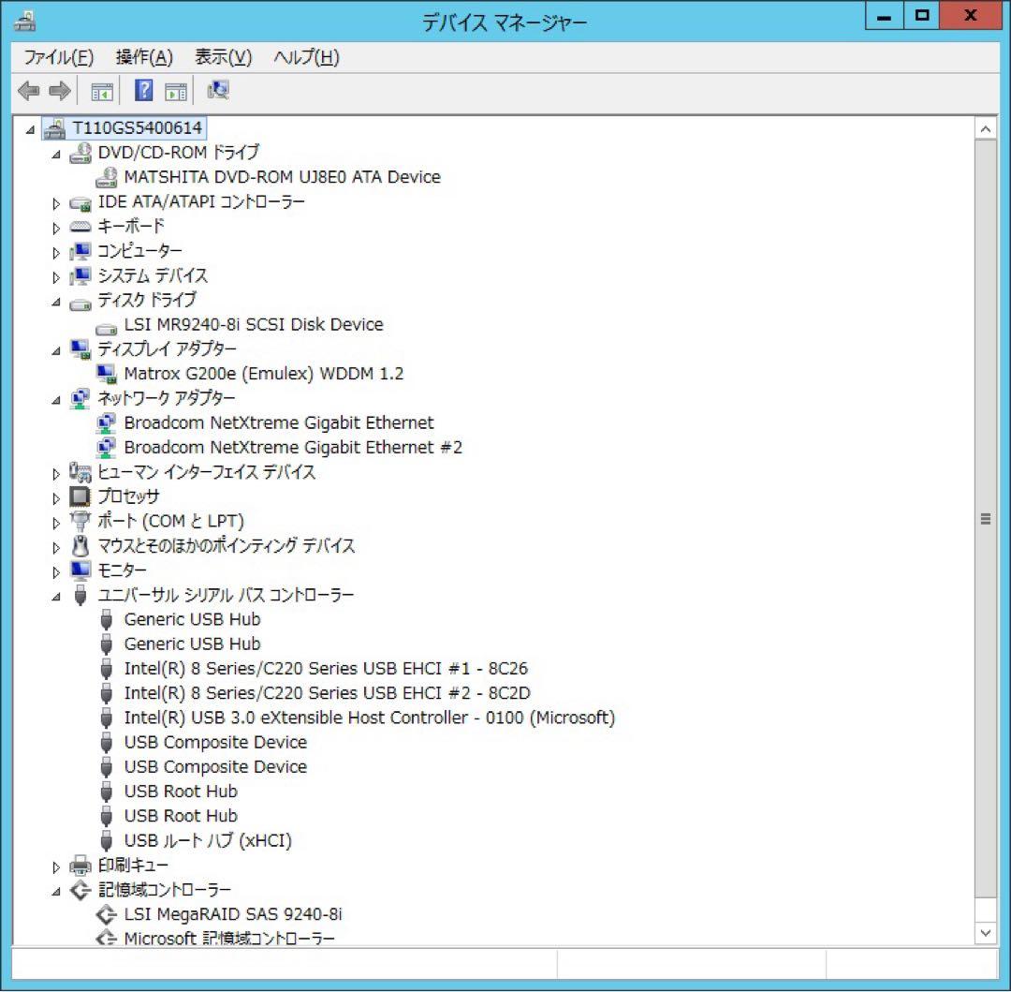Expand the ポート (COM と LPT) node
Image resolution: width=1011 pixels, height=992 pixels.
point(56,521)
